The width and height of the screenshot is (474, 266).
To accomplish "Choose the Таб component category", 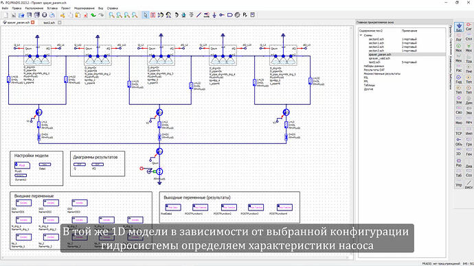I will pos(459,173).
